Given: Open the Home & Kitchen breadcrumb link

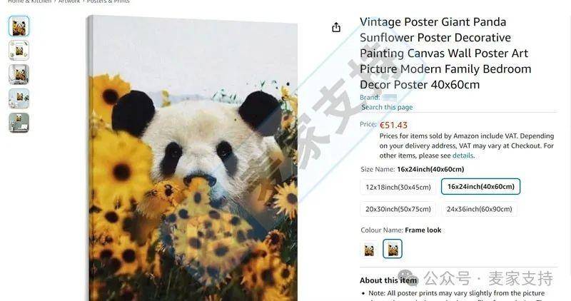Looking at the screenshot, I should click(30, 1).
